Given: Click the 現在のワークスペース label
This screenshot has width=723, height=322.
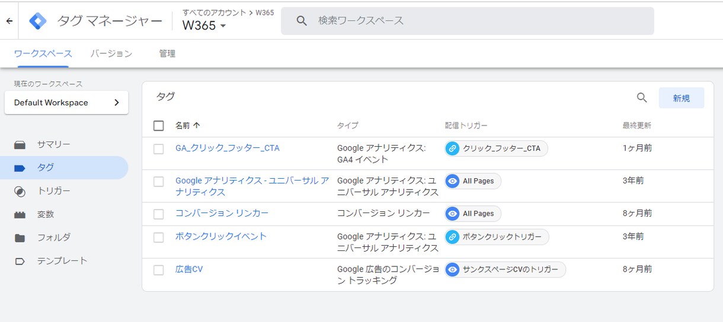Looking at the screenshot, I should click(x=49, y=84).
